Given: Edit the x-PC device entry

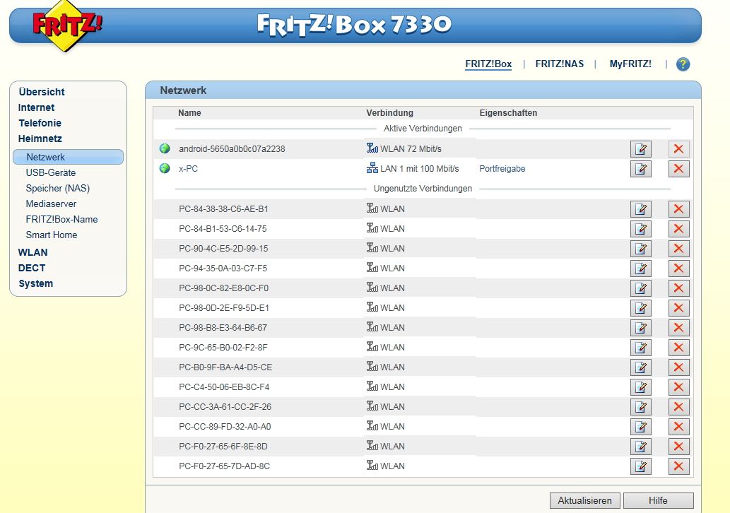Looking at the screenshot, I should 641,168.
